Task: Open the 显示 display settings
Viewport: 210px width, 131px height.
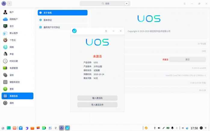Action: coord(17,26)
